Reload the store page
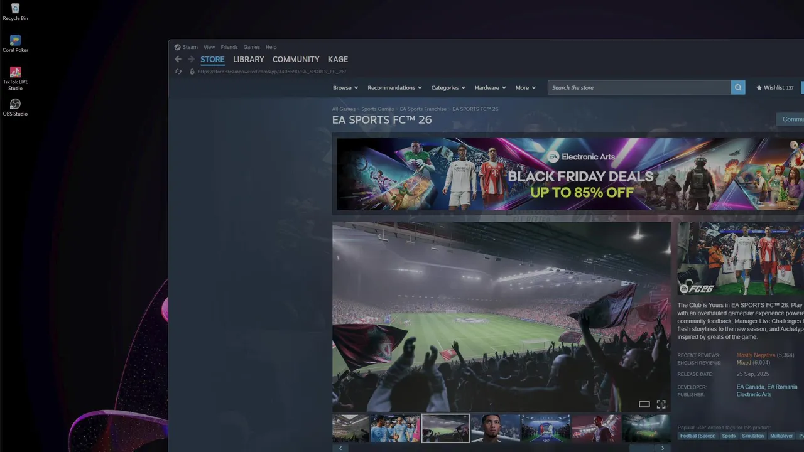 coord(178,72)
